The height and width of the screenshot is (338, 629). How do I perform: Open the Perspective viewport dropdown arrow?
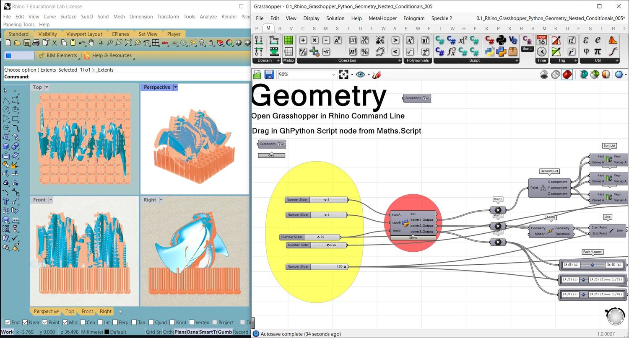click(176, 87)
